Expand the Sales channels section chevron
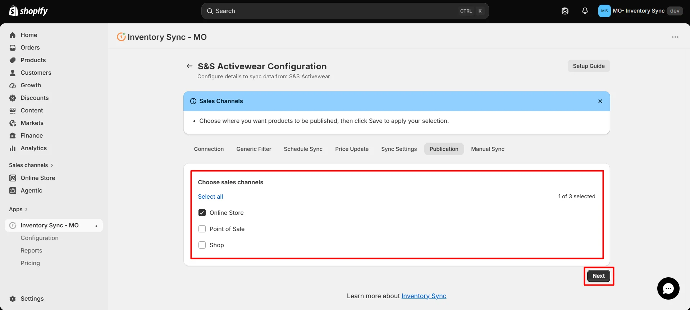 tap(52, 165)
